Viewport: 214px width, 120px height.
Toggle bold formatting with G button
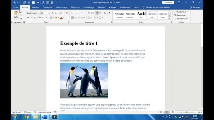[x=28, y=18]
